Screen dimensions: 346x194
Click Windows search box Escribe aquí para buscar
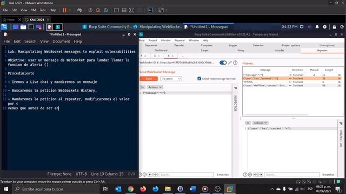(x=56, y=189)
